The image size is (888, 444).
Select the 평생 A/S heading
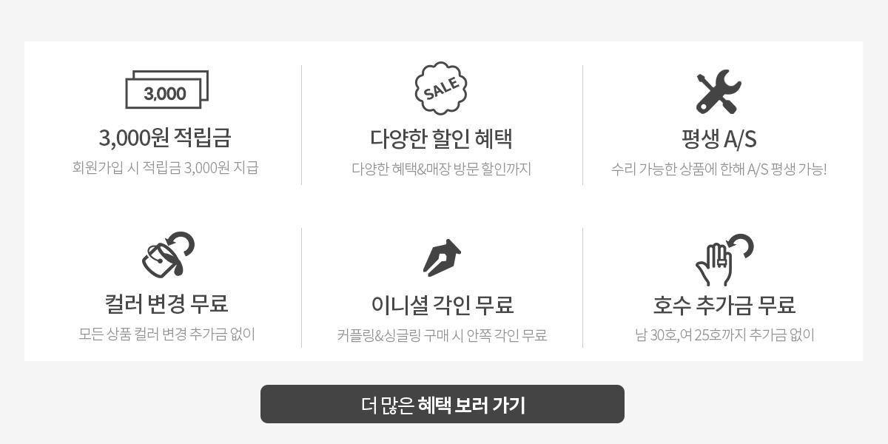pos(719,138)
